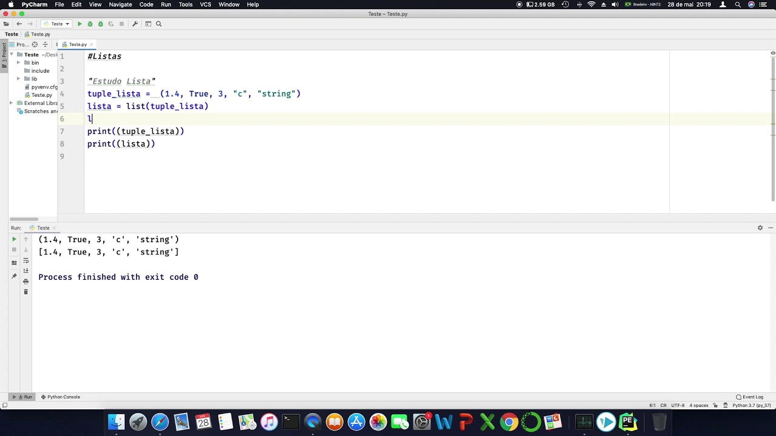Open settings via wrench icon
The width and height of the screenshot is (776, 436).
pos(135,24)
